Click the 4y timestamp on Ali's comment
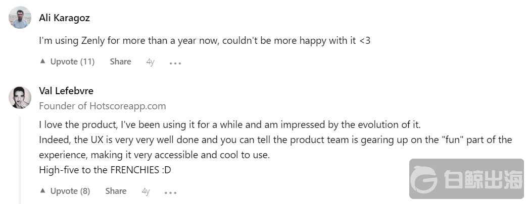 point(150,62)
